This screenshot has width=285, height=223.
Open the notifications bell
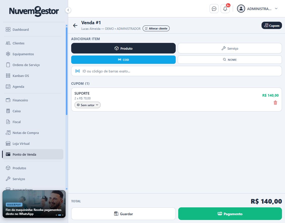[225, 9]
